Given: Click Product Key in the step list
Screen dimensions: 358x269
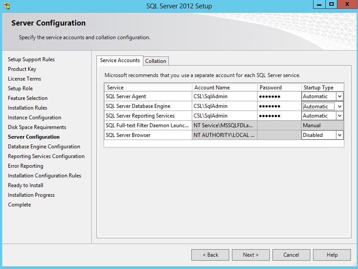Looking at the screenshot, I should tap(22, 69).
